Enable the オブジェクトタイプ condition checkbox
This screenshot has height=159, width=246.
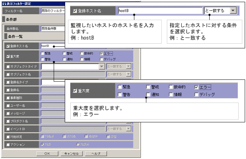tap(8, 66)
